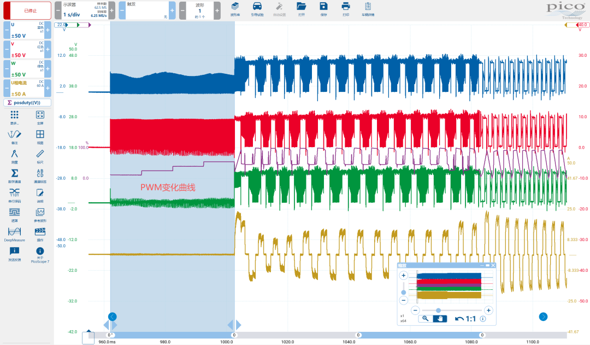Open channel V ±50 V settings

click(27, 49)
